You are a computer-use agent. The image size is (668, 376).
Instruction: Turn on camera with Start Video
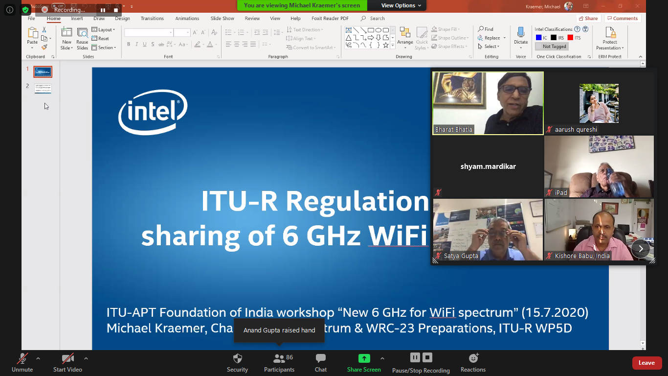click(x=67, y=359)
